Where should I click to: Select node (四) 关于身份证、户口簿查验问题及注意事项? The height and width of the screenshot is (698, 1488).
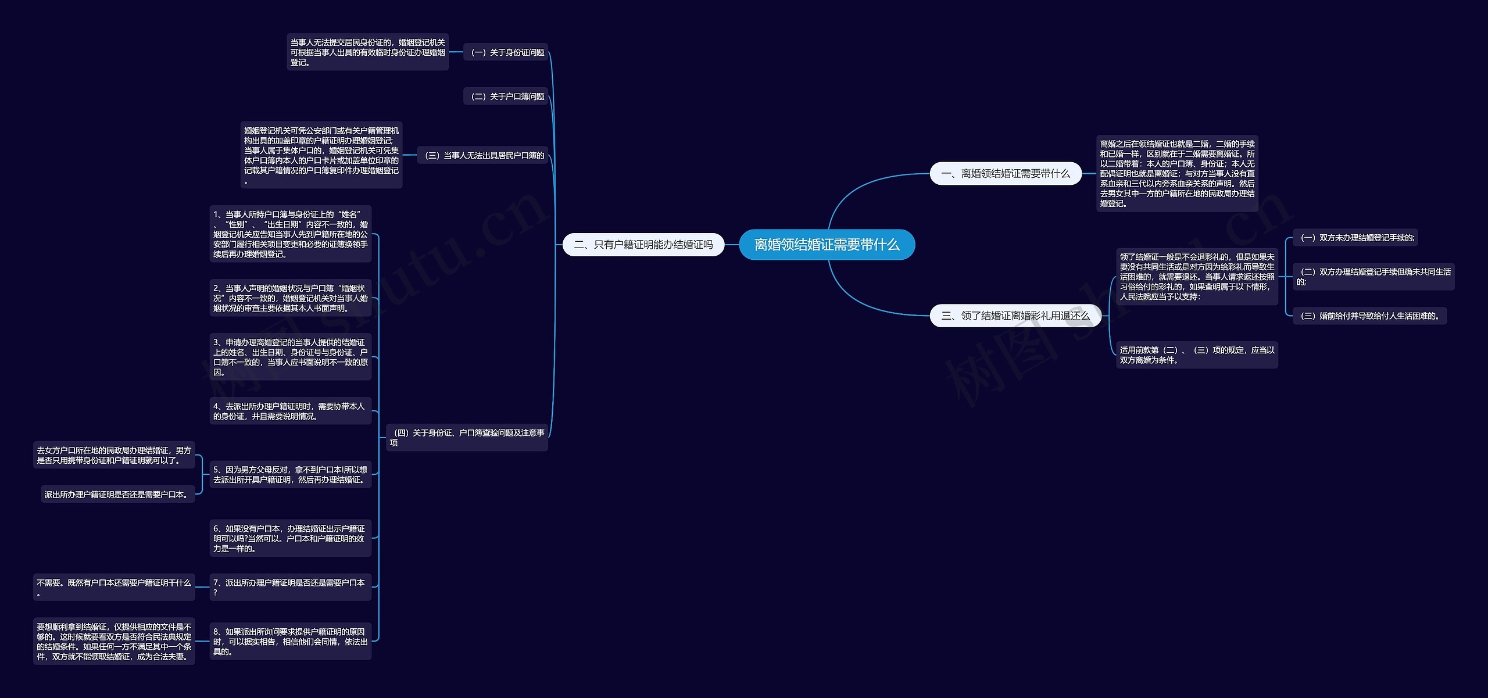(467, 438)
